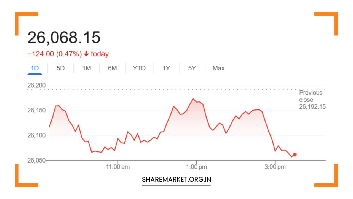
Task: Select the 1M period tab
Action: (86, 68)
